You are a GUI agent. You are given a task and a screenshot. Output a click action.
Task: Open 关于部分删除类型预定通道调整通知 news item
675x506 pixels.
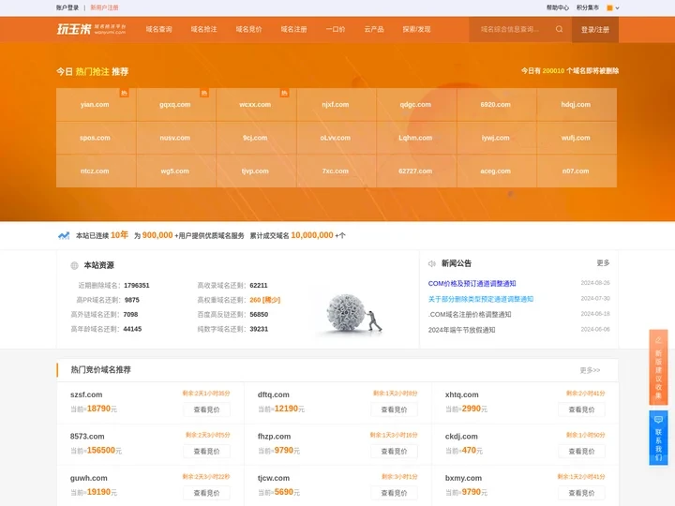481,299
